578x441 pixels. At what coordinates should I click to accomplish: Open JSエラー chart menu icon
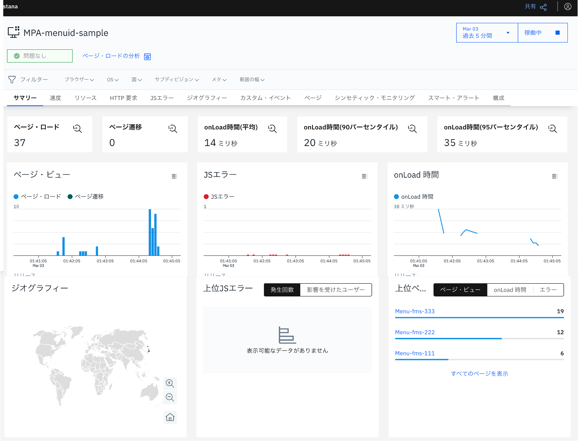click(365, 176)
